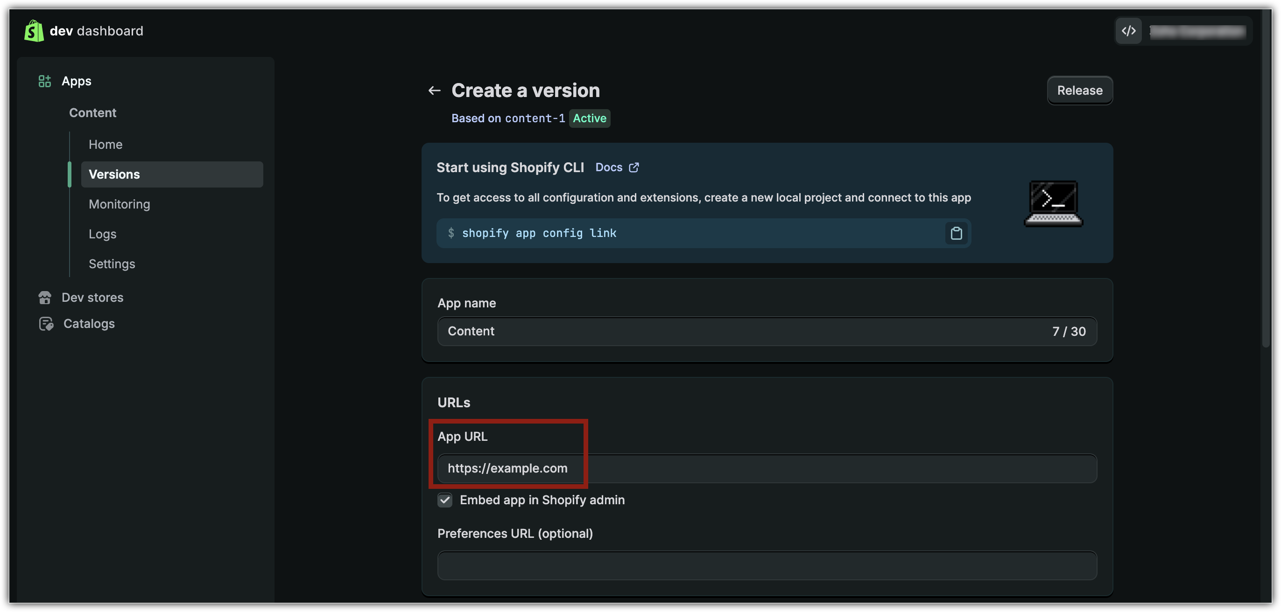Click the code brackets icon top right
This screenshot has height=612, width=1281.
coord(1128,31)
